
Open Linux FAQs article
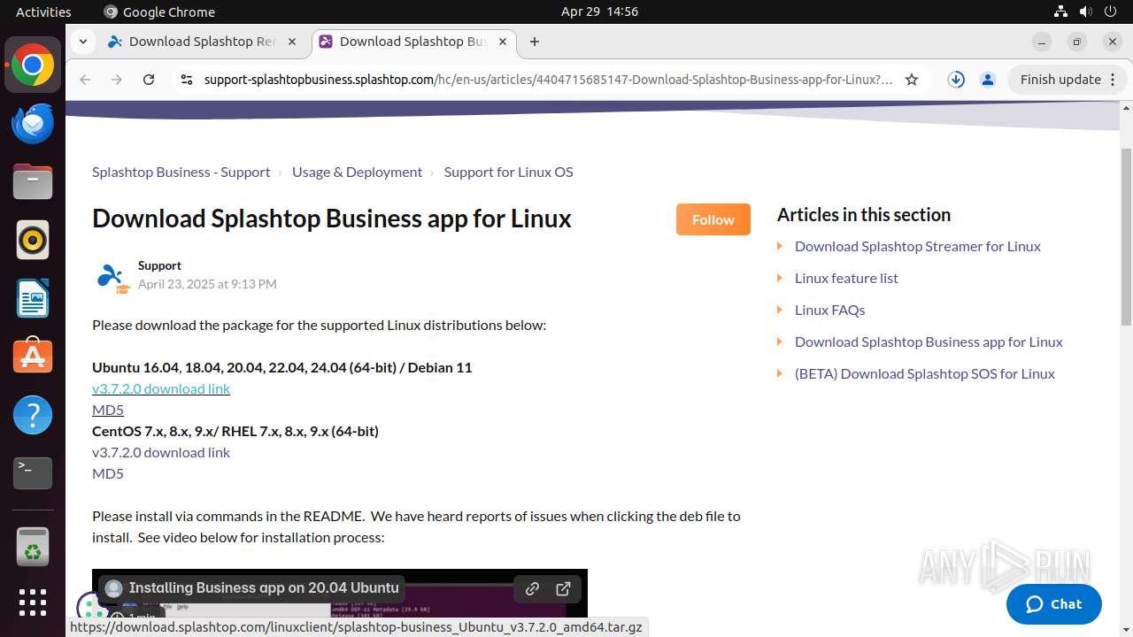(x=830, y=310)
